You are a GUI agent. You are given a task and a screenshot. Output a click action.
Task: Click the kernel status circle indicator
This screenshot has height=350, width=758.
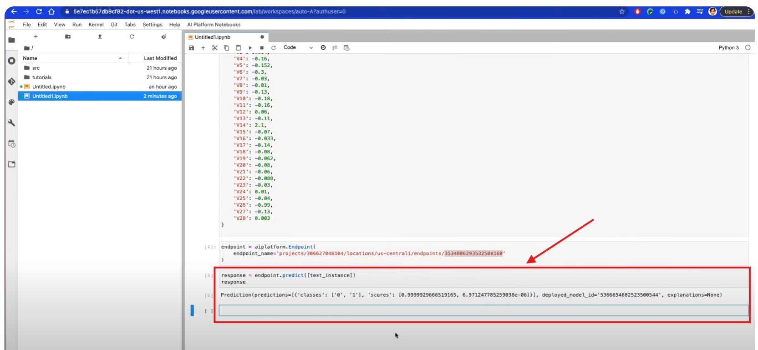748,48
